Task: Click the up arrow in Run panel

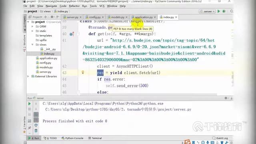Action: (x=36, y=104)
